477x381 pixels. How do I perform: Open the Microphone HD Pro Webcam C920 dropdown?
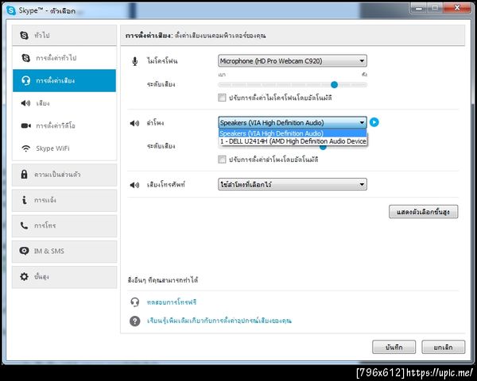pos(293,61)
